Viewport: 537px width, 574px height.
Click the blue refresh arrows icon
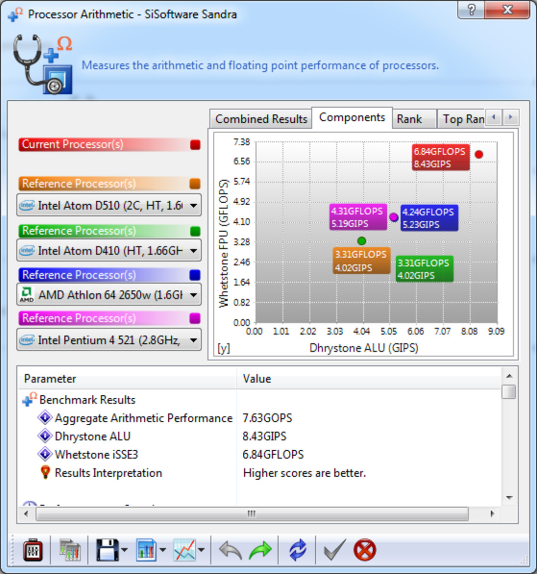[x=298, y=550]
